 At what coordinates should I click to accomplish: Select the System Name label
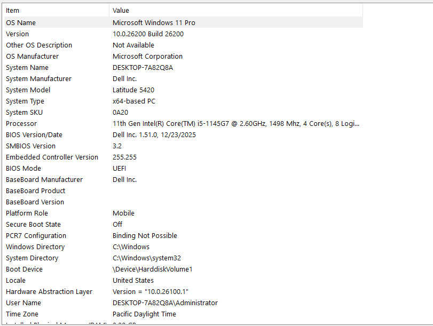click(27, 68)
